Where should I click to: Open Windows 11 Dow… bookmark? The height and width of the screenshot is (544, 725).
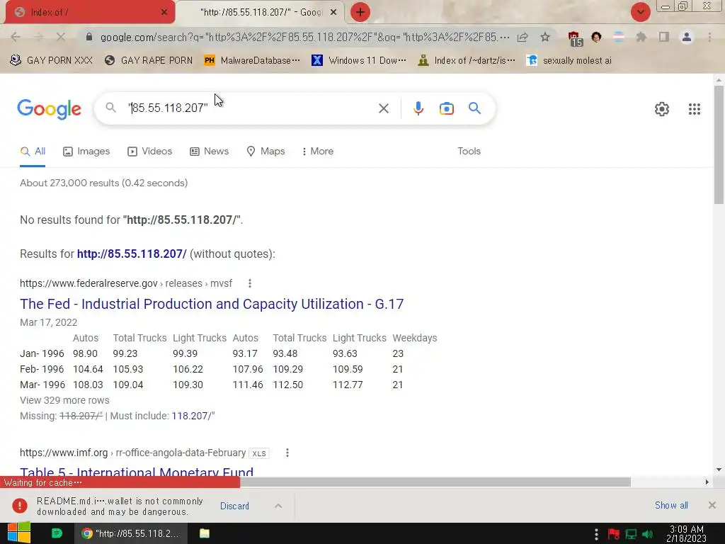(359, 60)
